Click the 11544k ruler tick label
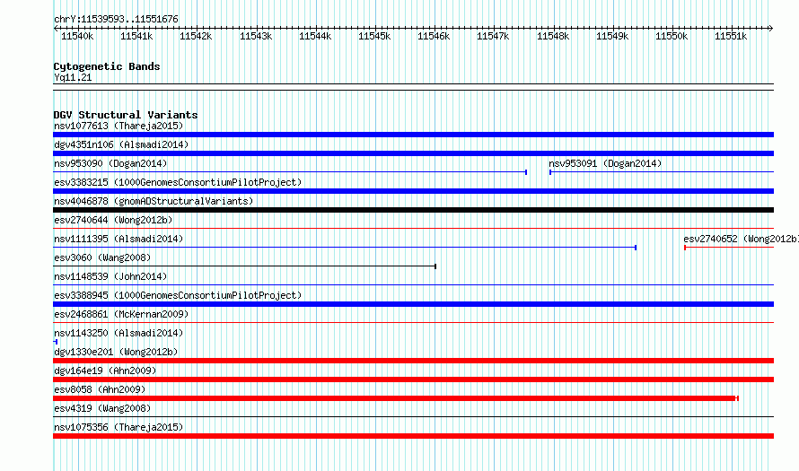 [315, 36]
